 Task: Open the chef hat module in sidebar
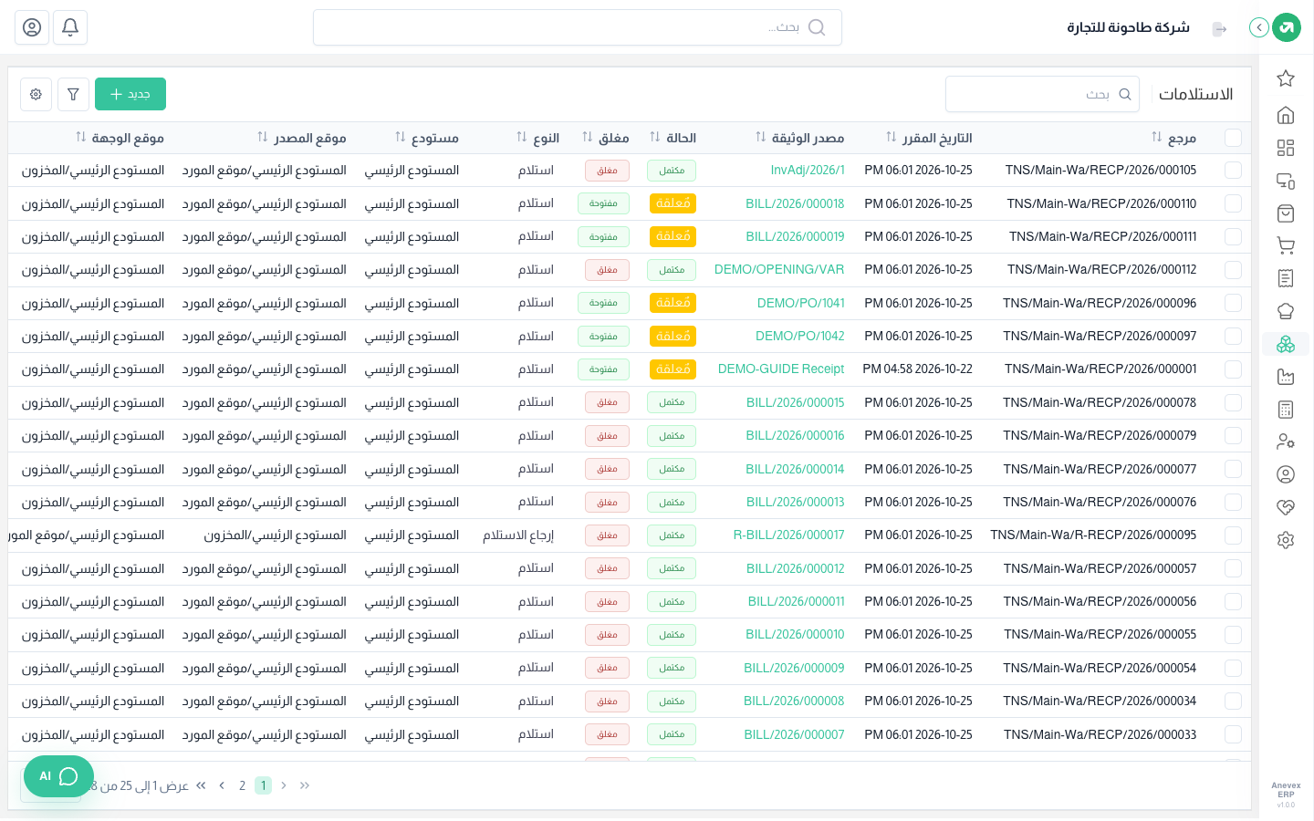(x=1286, y=311)
